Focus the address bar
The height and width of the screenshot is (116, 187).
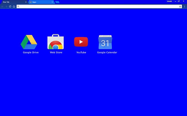click(x=99, y=6)
